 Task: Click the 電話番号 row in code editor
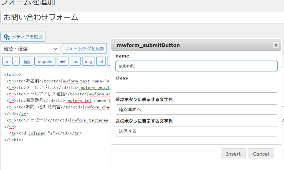[x=59, y=101]
